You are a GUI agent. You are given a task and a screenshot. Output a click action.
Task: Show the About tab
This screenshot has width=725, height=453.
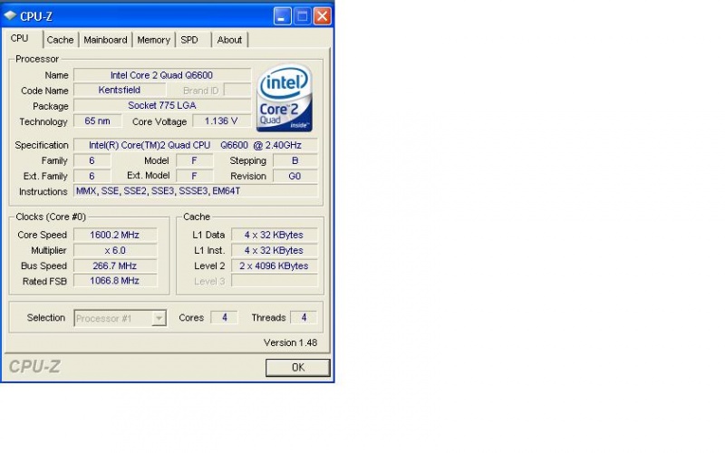229,40
